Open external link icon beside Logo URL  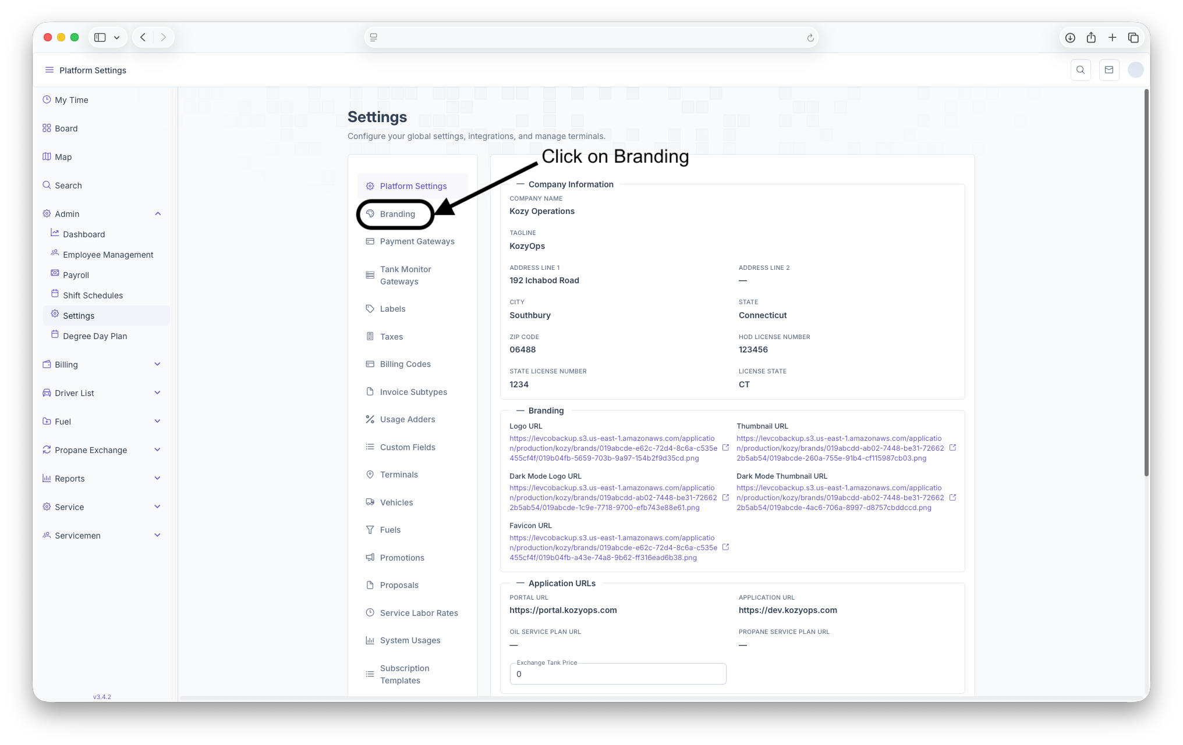point(725,448)
